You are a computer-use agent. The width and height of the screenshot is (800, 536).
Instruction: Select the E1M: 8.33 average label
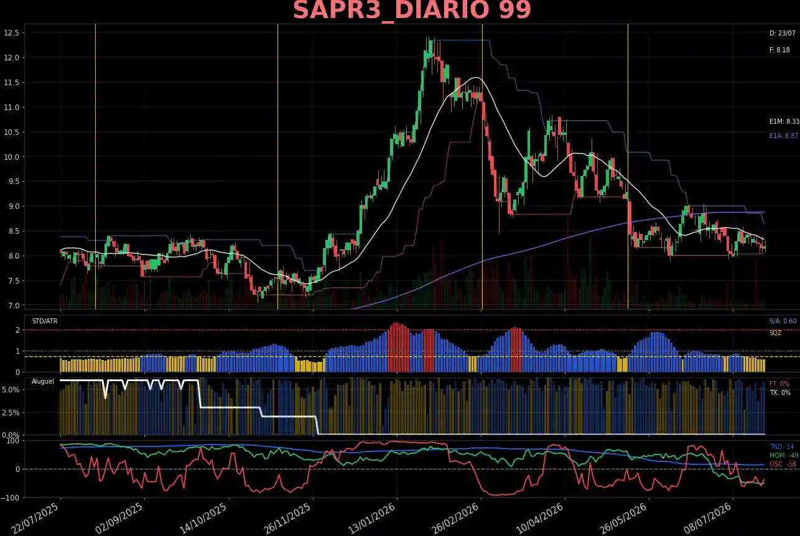(784, 122)
